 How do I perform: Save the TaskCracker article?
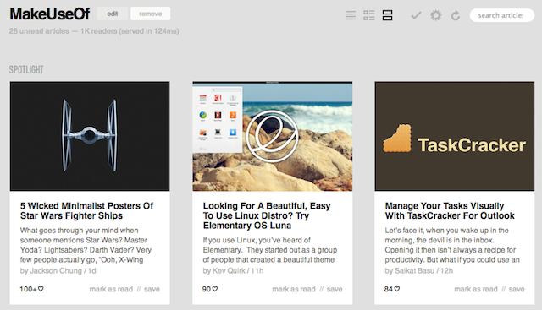517,289
